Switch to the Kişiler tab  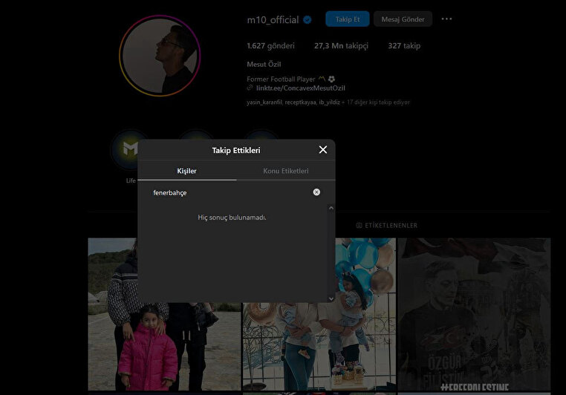(x=187, y=171)
